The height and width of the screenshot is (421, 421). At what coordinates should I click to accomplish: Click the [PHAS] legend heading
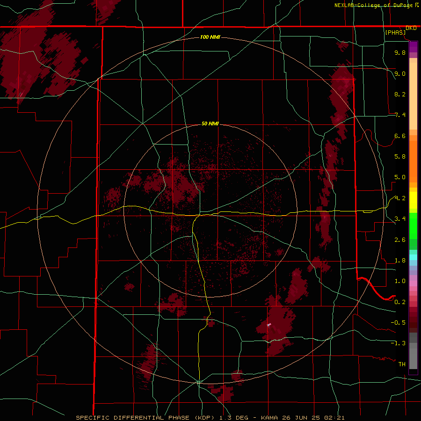point(395,32)
